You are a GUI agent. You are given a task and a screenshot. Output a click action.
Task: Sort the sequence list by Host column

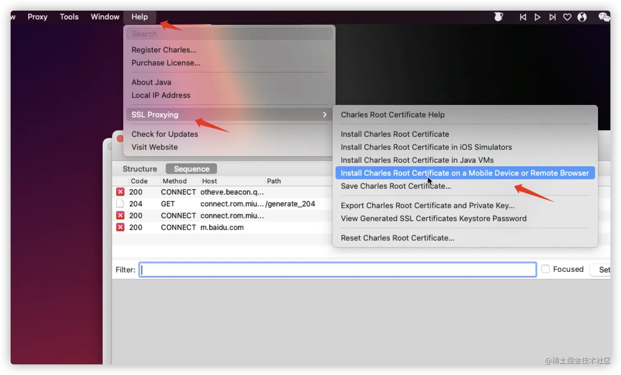[209, 181]
